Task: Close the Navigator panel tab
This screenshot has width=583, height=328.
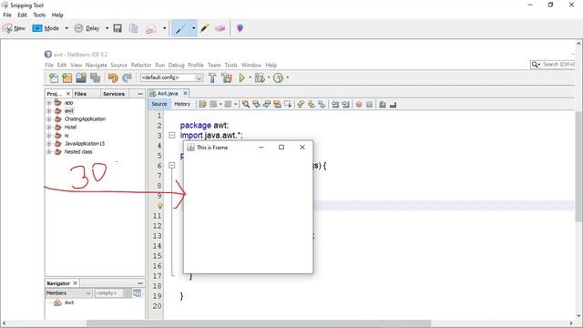Action: (x=75, y=283)
